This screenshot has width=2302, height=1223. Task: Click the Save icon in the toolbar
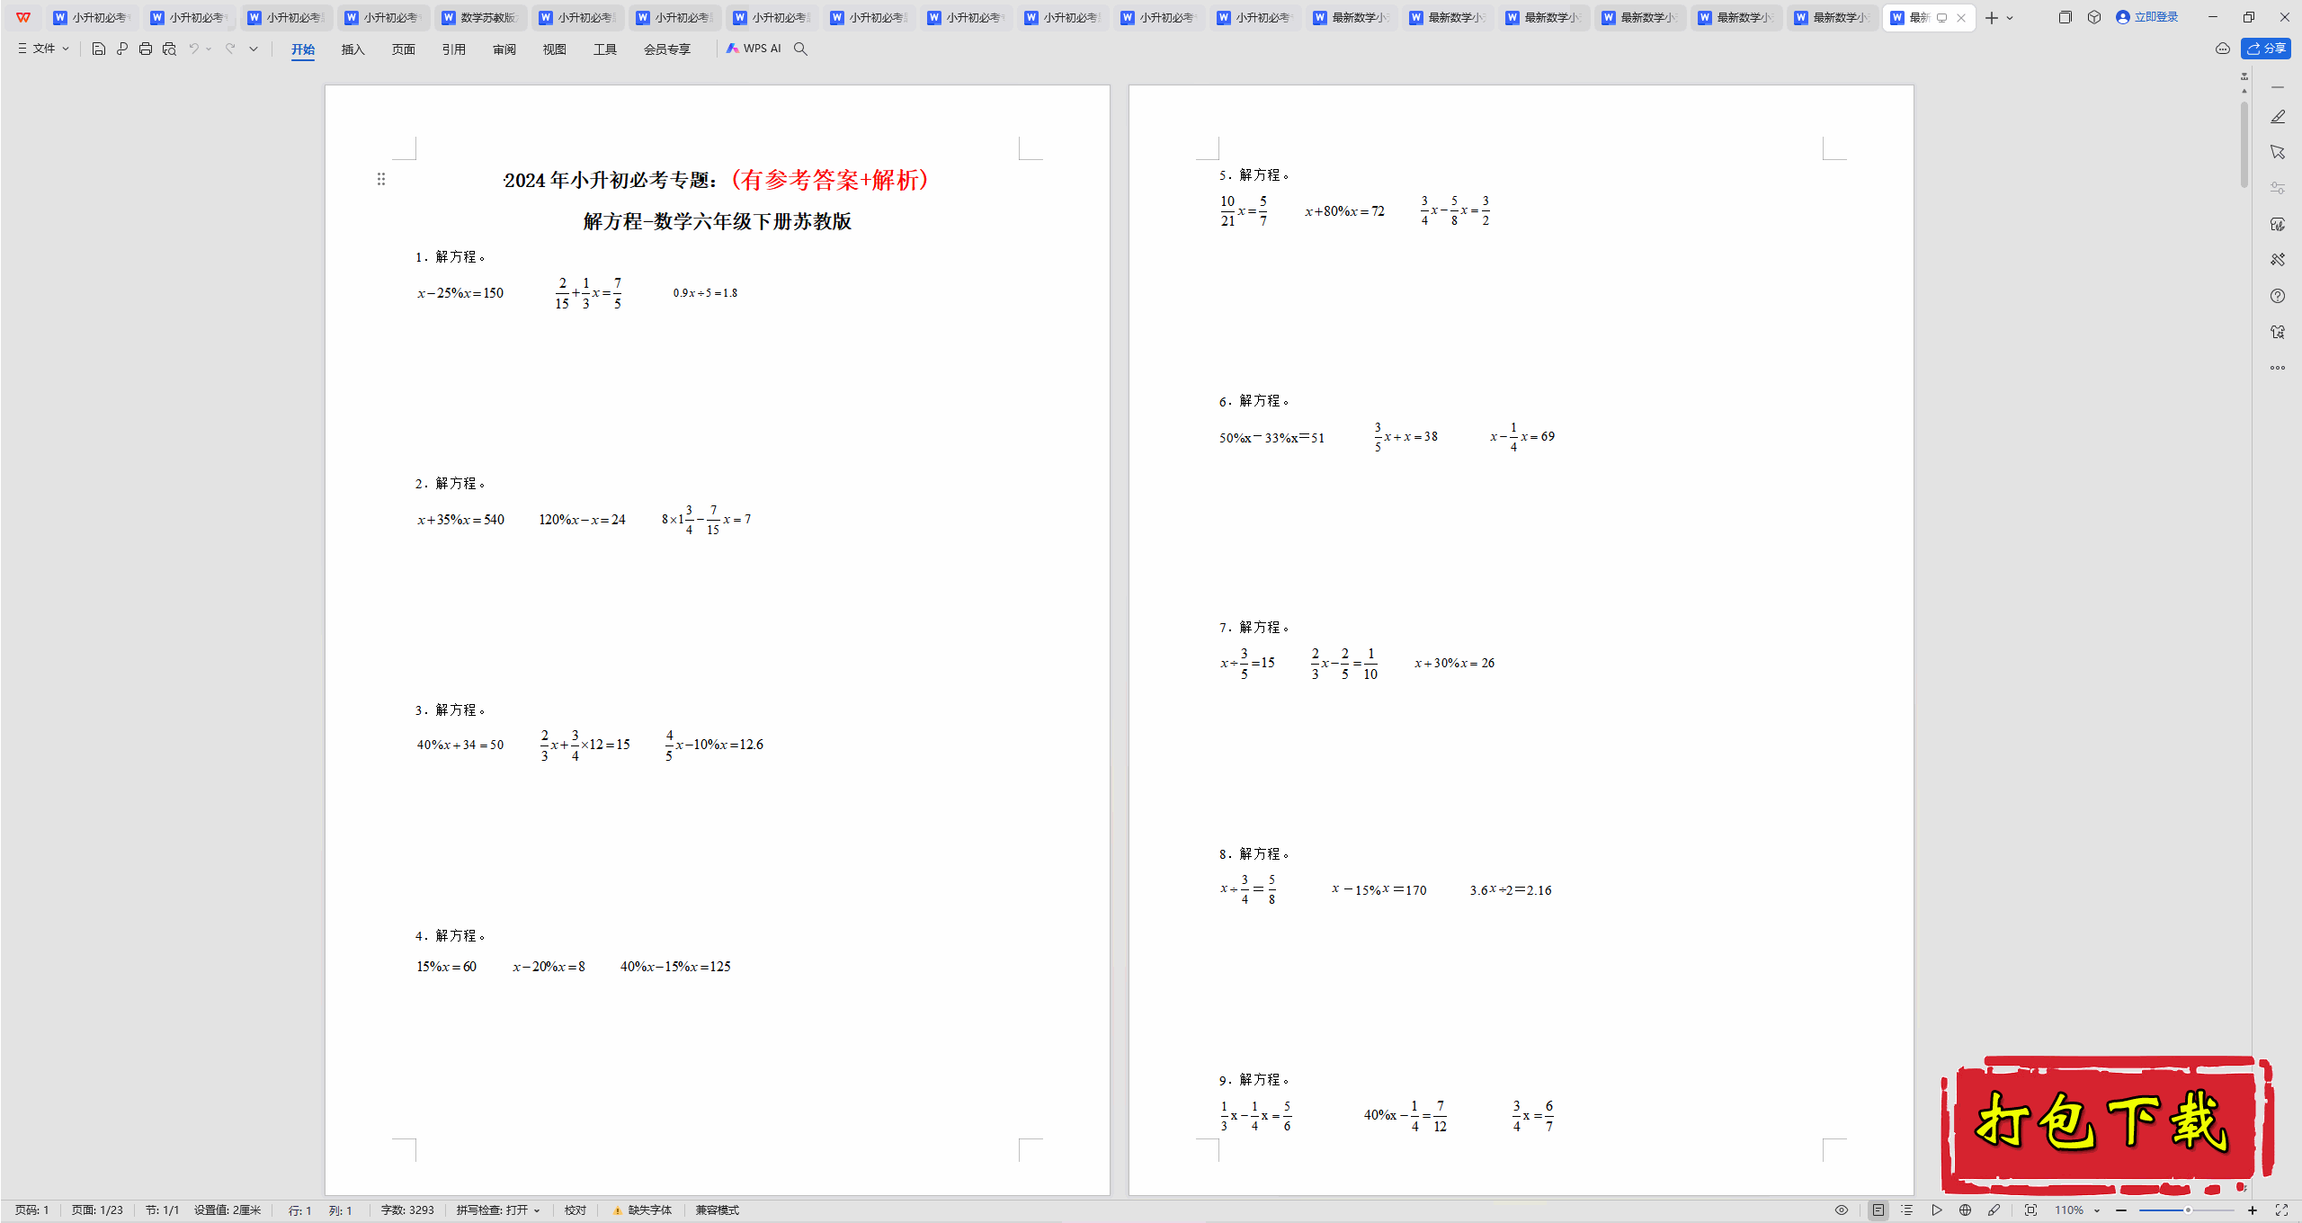(99, 49)
